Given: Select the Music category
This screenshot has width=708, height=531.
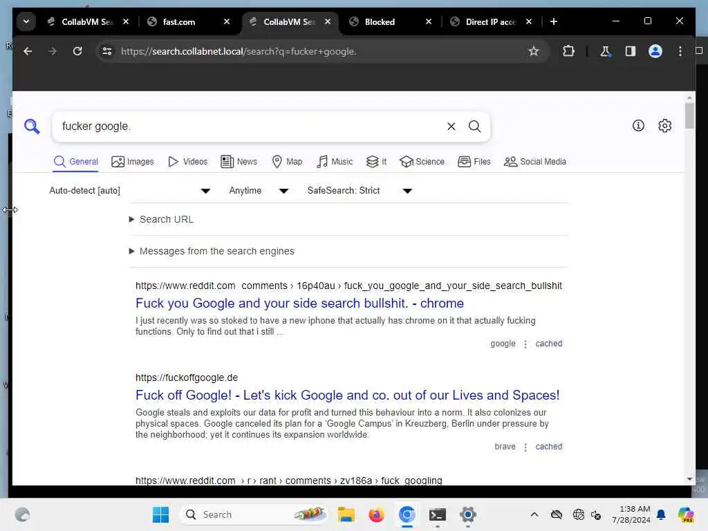Looking at the screenshot, I should pos(335,162).
